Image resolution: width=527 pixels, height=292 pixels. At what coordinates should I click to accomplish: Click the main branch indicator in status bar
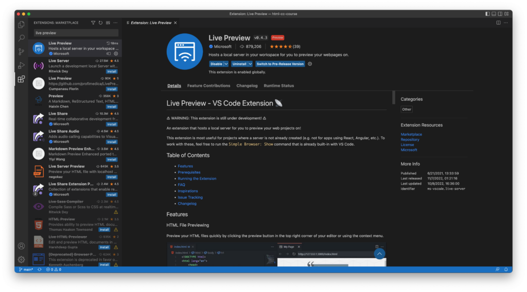click(x=26, y=269)
